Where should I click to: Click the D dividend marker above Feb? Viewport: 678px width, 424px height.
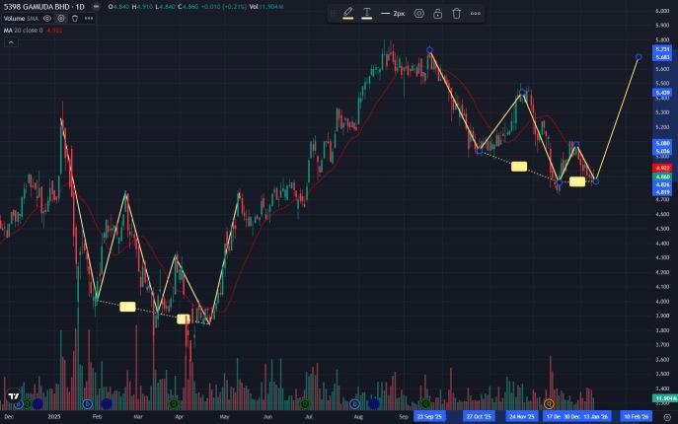[x=88, y=404]
